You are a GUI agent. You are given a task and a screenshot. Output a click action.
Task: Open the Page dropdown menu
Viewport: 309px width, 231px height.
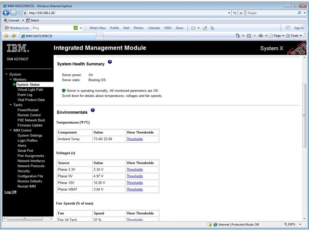pyautogui.click(x=277, y=36)
